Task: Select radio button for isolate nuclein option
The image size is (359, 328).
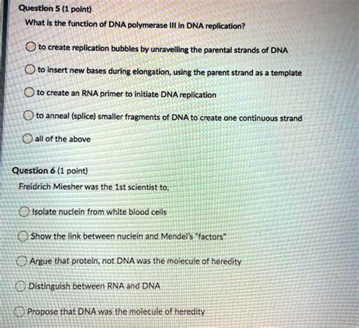Action: [x=24, y=212]
